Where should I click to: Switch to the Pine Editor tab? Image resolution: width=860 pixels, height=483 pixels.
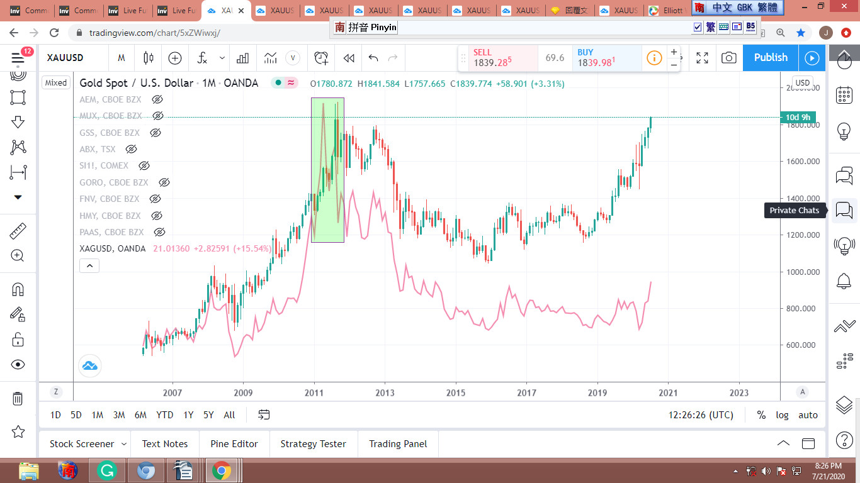click(234, 444)
